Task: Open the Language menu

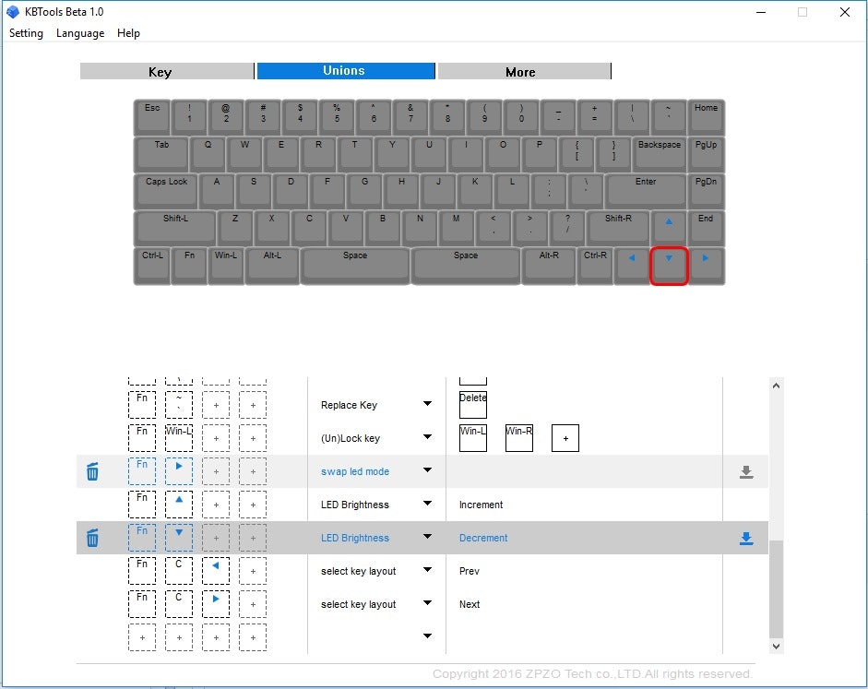Action: click(80, 33)
